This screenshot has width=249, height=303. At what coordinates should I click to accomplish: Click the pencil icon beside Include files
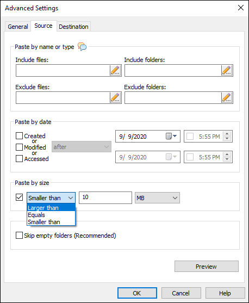(x=115, y=70)
